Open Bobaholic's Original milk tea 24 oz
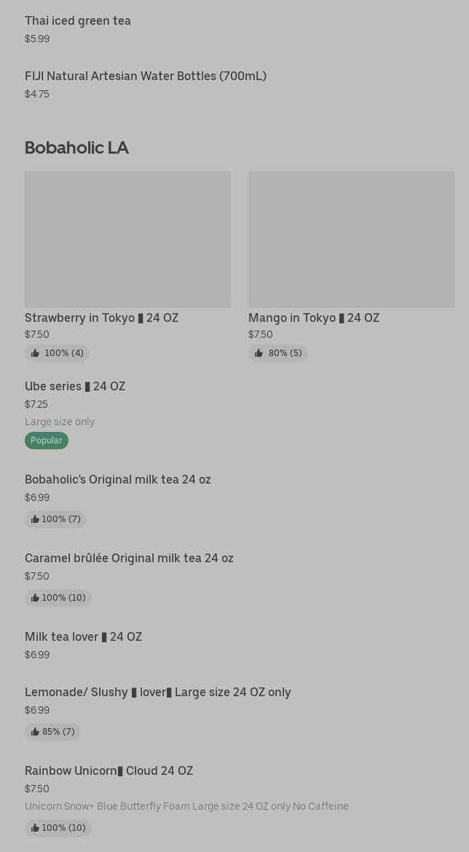The height and width of the screenshot is (852, 469). 118,480
